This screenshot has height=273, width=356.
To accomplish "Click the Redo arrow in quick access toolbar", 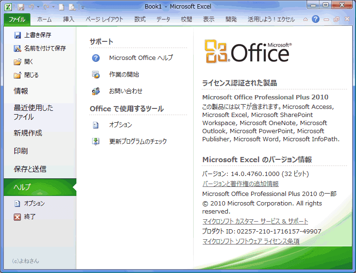I will (47, 7).
